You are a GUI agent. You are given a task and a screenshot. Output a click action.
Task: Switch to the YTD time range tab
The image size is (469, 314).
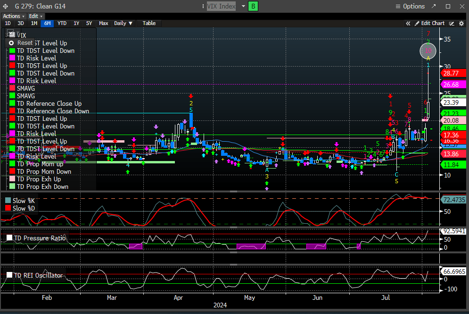[x=62, y=23]
